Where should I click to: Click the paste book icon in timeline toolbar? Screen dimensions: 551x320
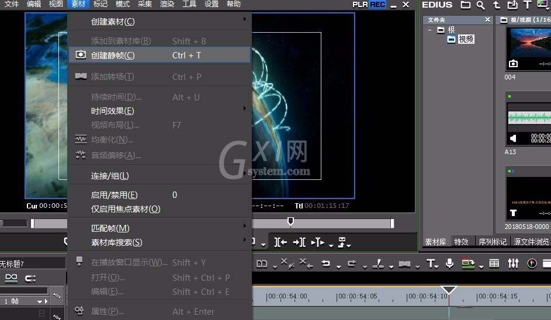coord(262,264)
